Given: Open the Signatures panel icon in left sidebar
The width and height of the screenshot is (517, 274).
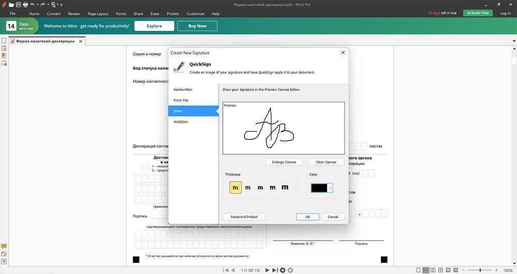Looking at the screenshot, I should coord(4,48).
